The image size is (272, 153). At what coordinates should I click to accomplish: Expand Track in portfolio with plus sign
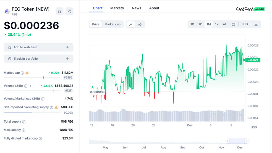[67, 59]
